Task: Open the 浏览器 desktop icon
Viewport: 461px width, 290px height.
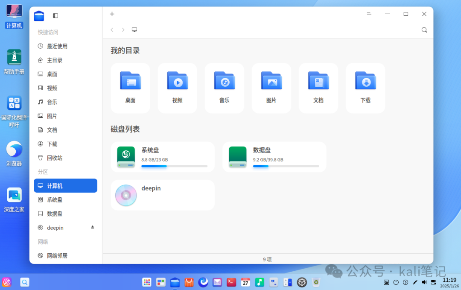Action: coord(14,154)
